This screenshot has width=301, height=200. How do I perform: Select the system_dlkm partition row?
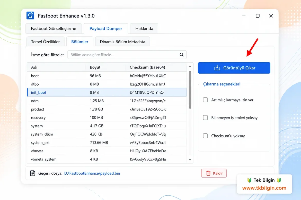(107, 134)
